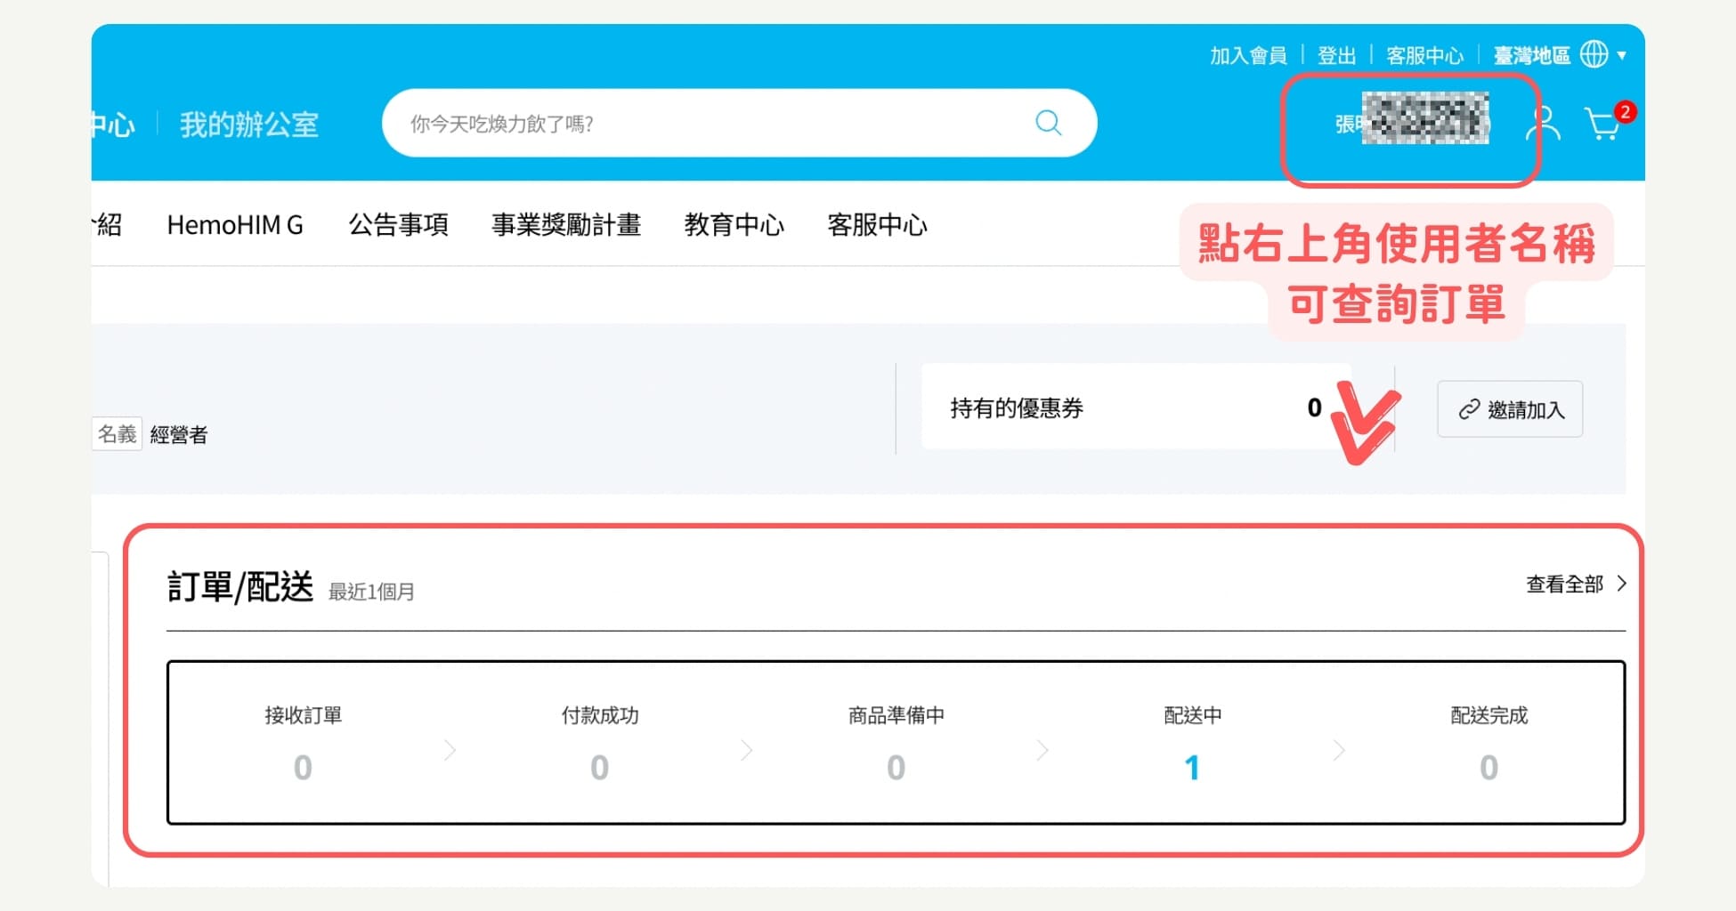
Task: Click the 加入會員 link
Action: click(1247, 54)
